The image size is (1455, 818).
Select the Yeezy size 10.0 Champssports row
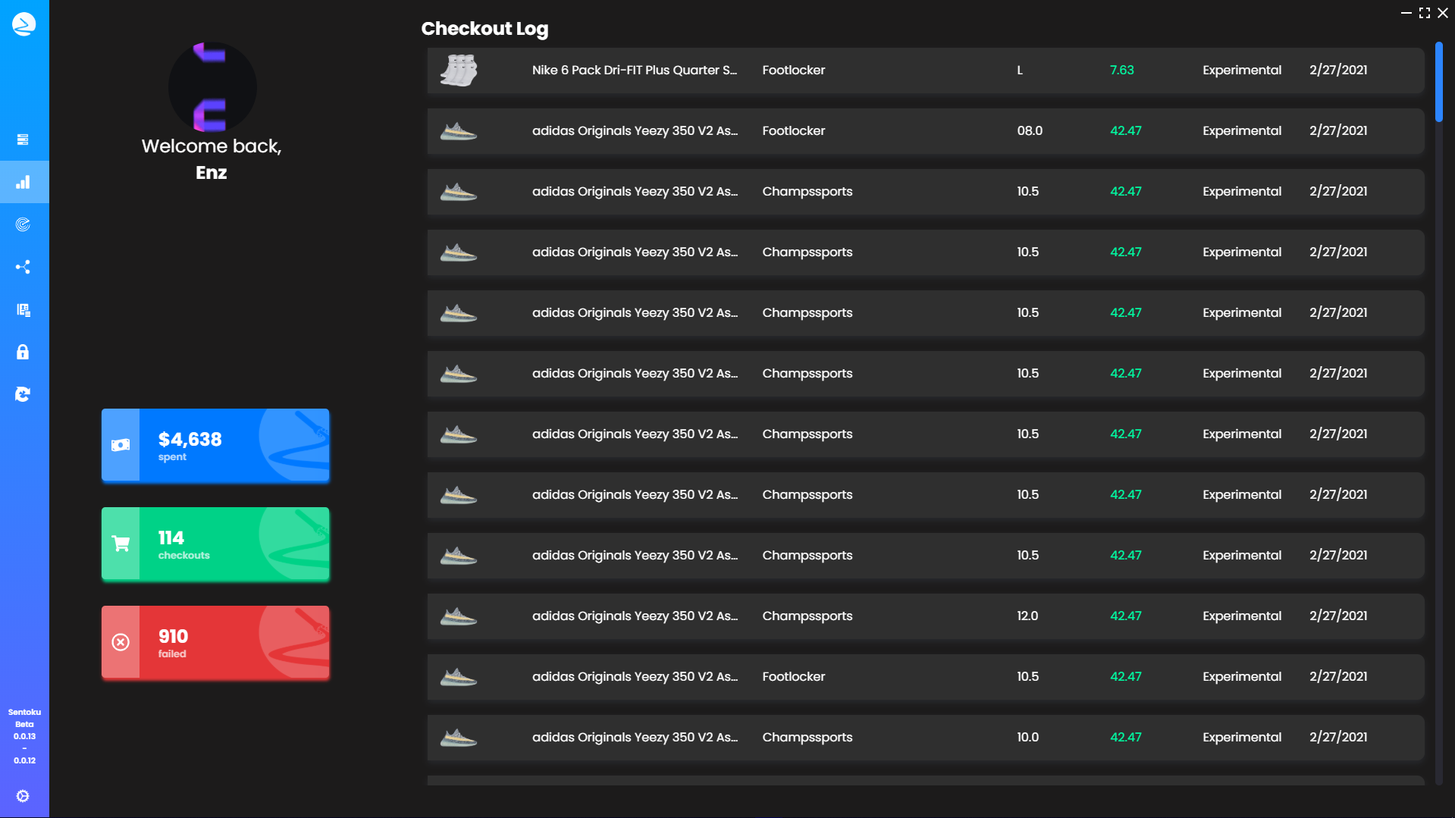coord(925,738)
